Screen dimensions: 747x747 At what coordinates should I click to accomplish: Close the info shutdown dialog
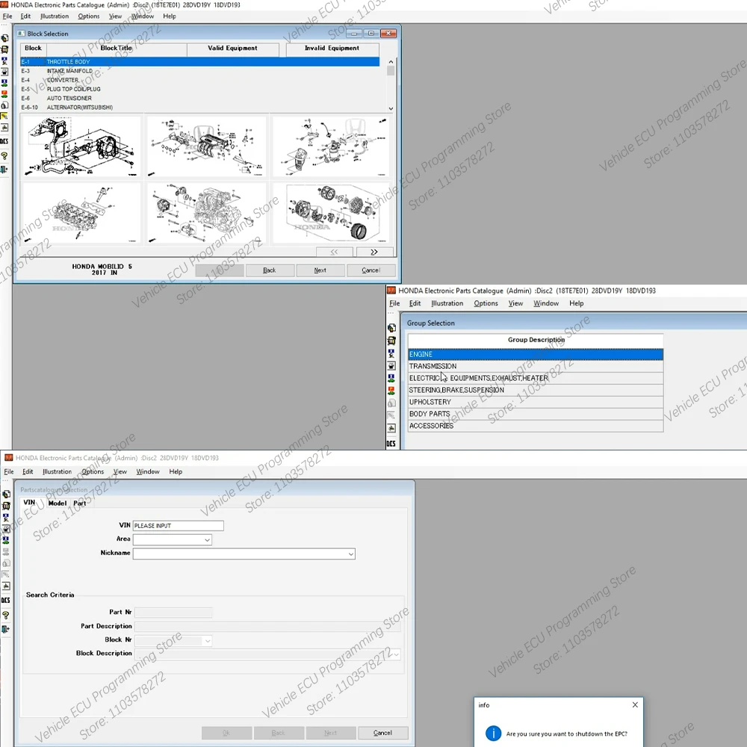click(x=635, y=705)
